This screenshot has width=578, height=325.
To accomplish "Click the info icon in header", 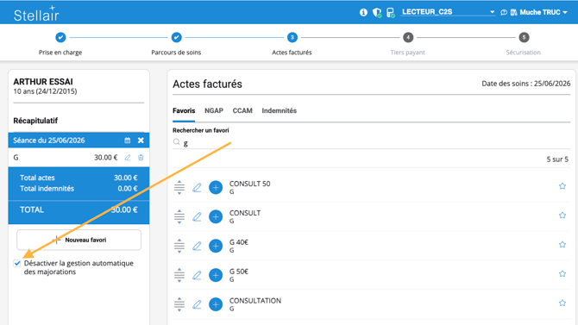I will click(x=363, y=13).
